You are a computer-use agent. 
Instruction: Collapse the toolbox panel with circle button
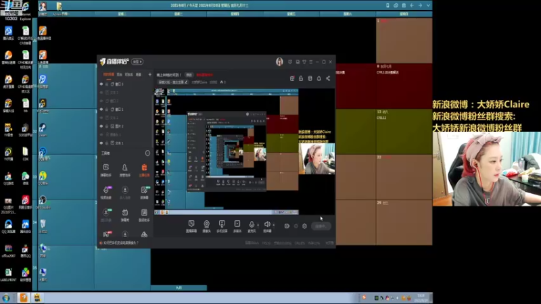(147, 153)
